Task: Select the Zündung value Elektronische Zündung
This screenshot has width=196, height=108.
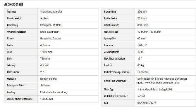Action: point(54,92)
